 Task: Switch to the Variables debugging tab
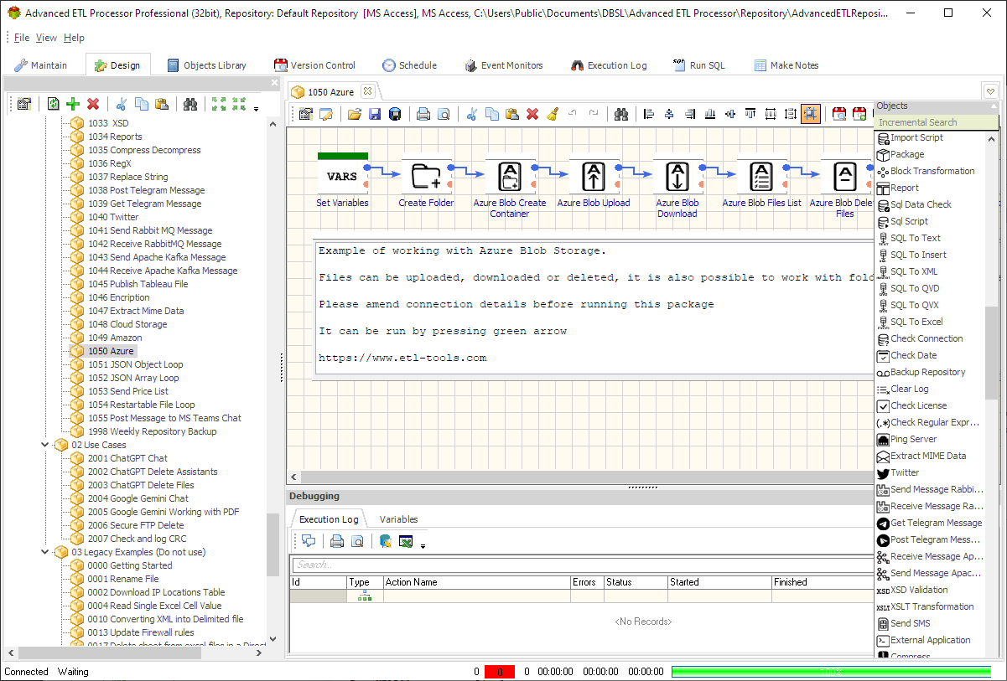[x=398, y=519]
